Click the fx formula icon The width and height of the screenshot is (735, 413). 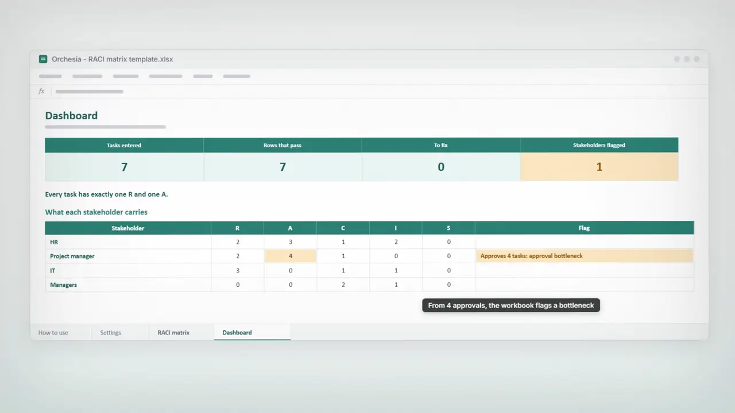point(41,91)
